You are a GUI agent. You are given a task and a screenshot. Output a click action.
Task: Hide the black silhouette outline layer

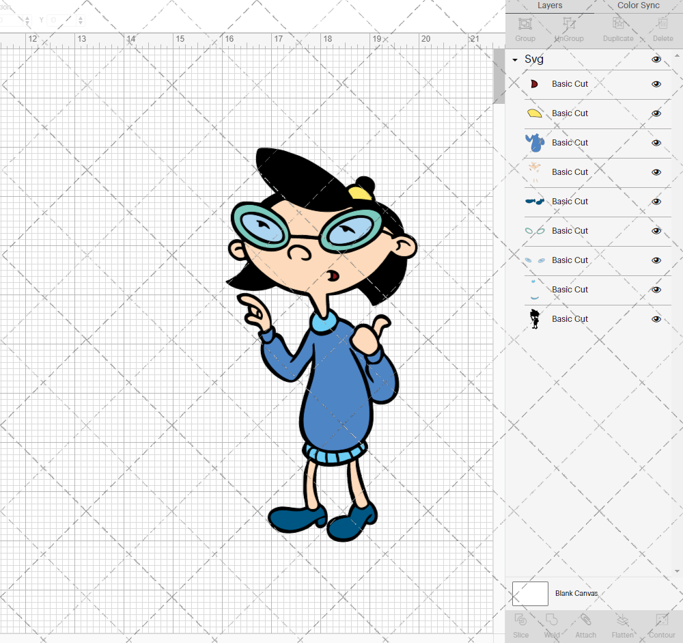click(x=656, y=319)
